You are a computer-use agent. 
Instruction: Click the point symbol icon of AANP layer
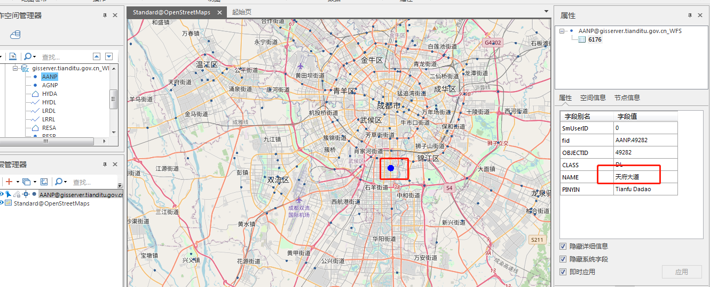coord(34,194)
